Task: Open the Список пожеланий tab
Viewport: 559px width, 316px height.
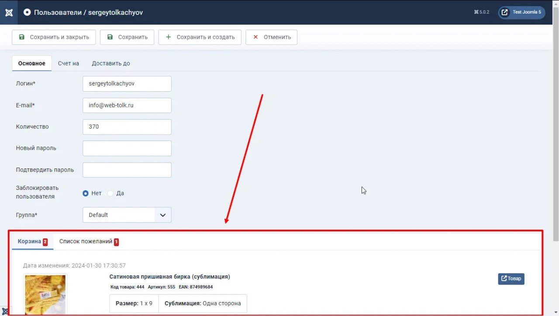Action: [x=89, y=241]
